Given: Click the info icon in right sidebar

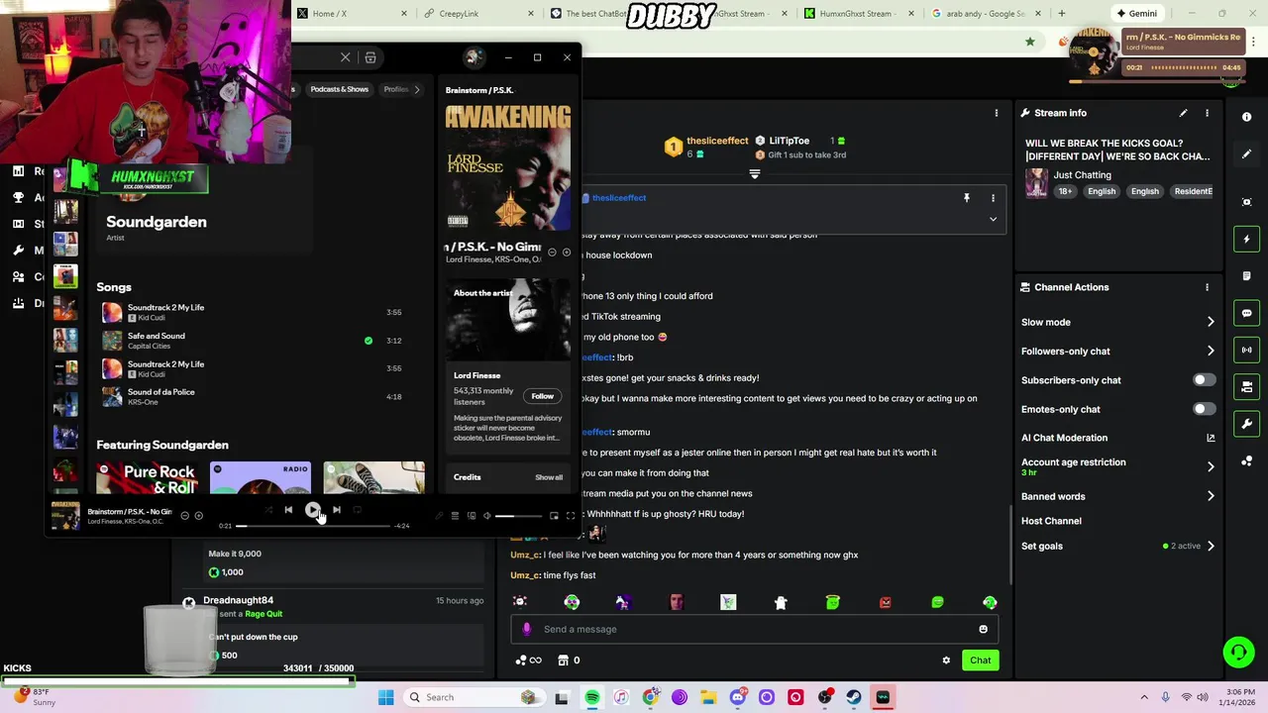Looking at the screenshot, I should tap(1246, 117).
